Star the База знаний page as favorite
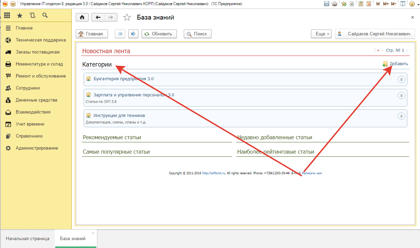This screenshot has width=420, height=248. [127, 17]
